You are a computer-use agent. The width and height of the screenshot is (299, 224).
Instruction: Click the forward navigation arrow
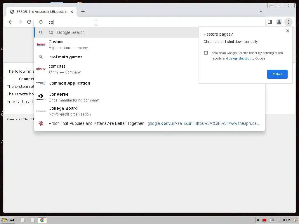pos(20,22)
